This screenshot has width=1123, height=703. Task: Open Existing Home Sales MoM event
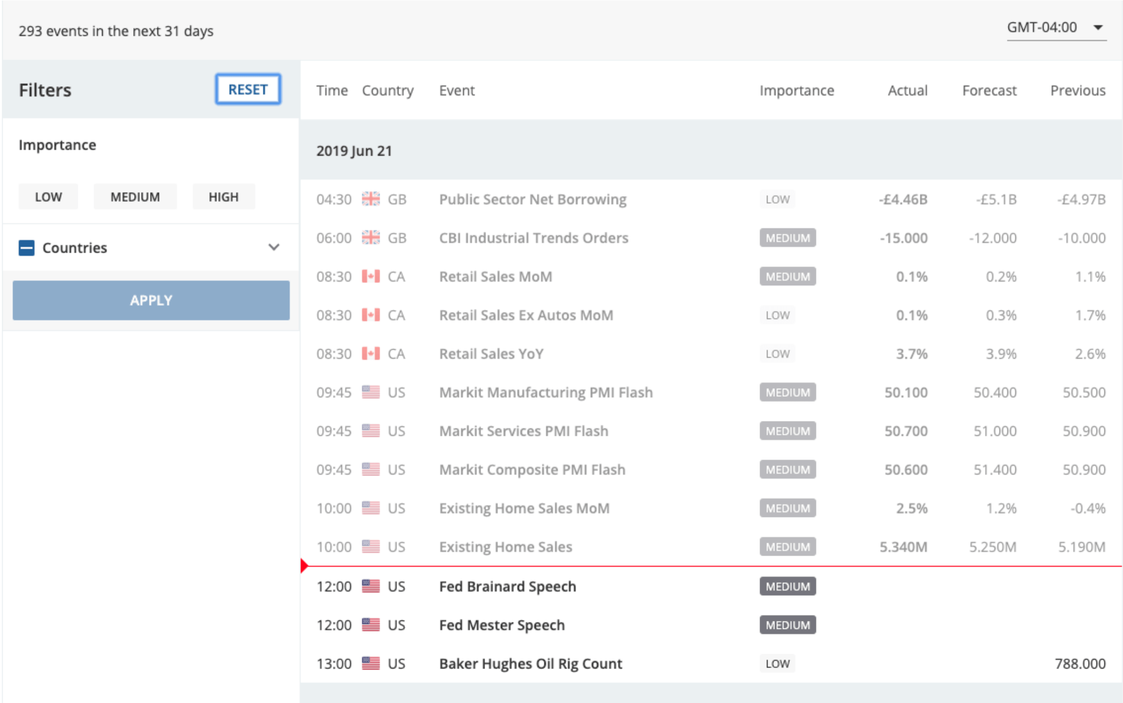coord(524,508)
